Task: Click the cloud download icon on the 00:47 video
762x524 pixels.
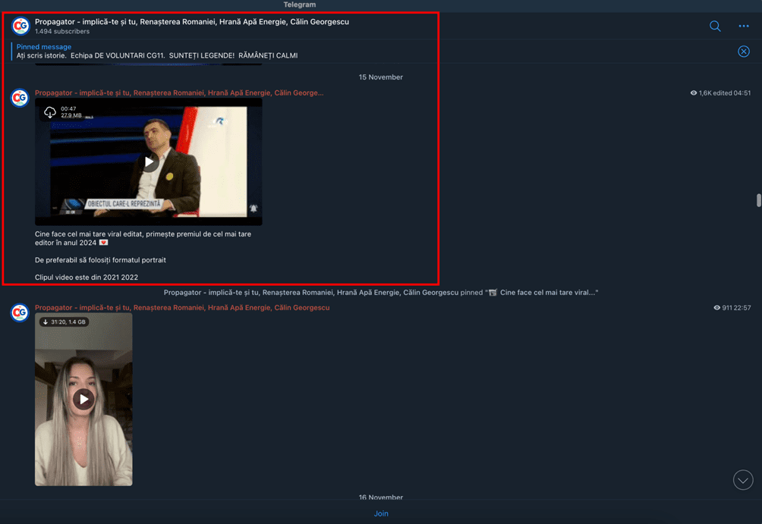Action: point(50,112)
